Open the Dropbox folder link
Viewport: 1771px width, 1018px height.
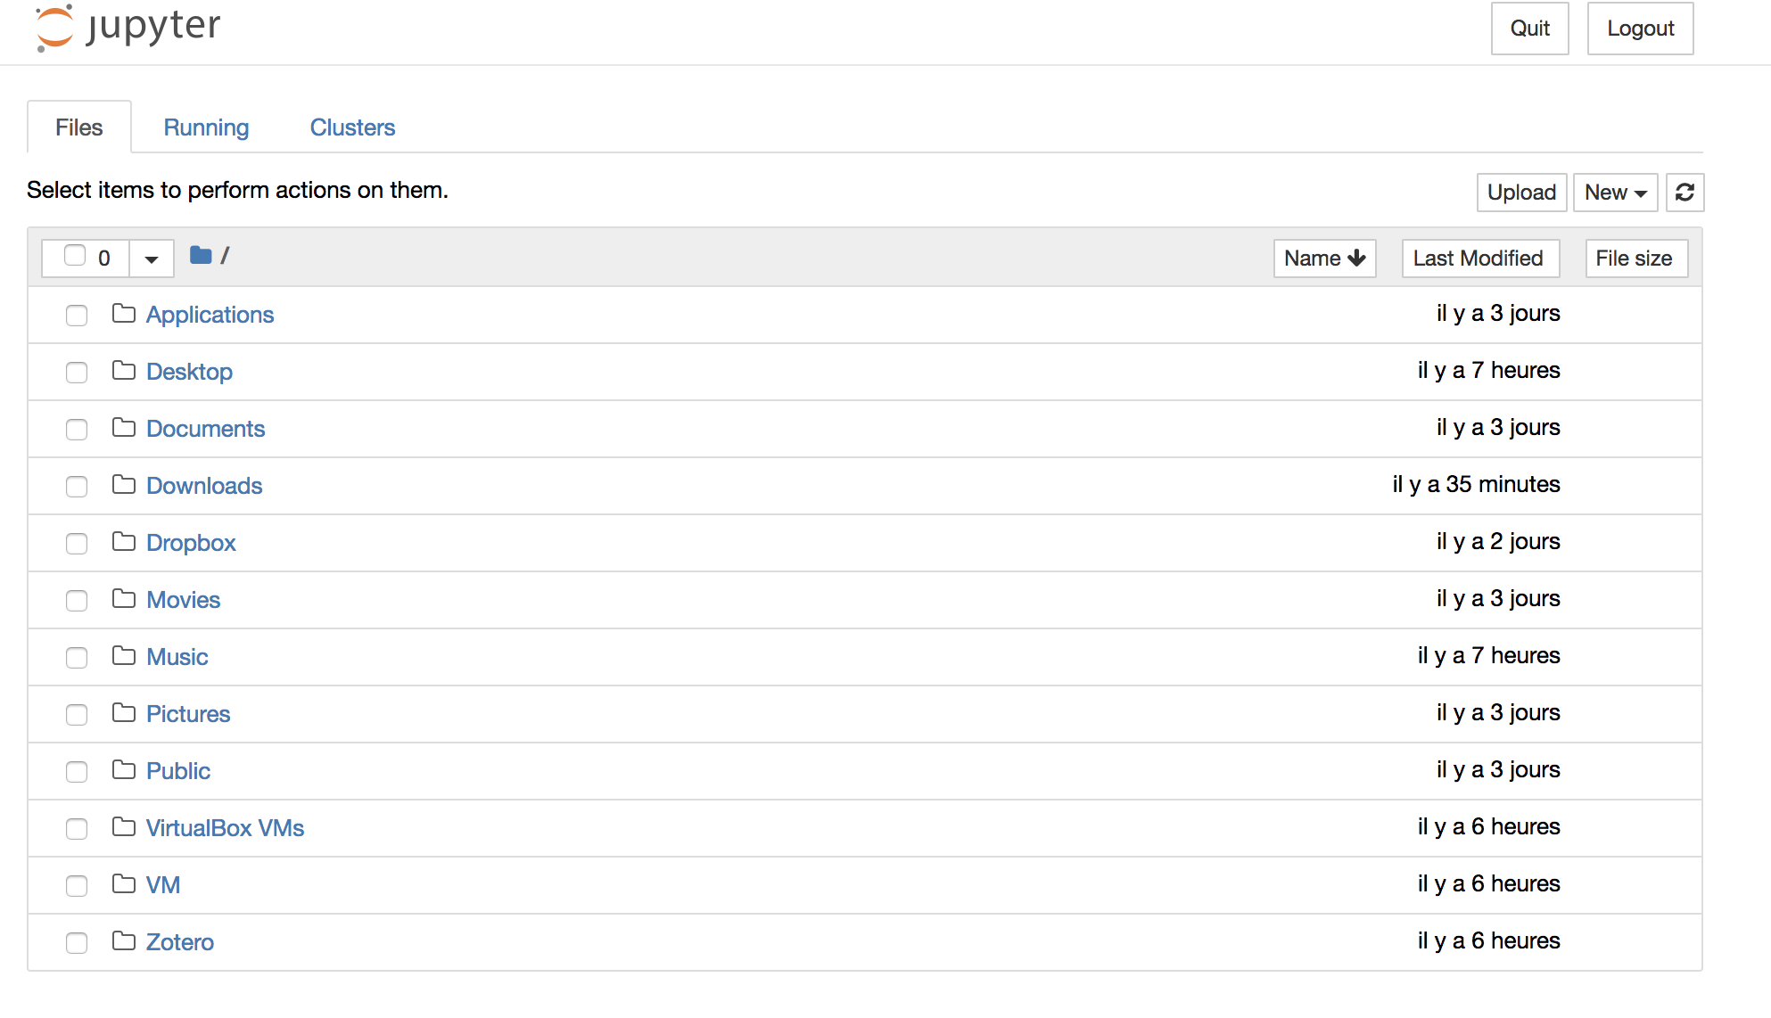point(191,543)
